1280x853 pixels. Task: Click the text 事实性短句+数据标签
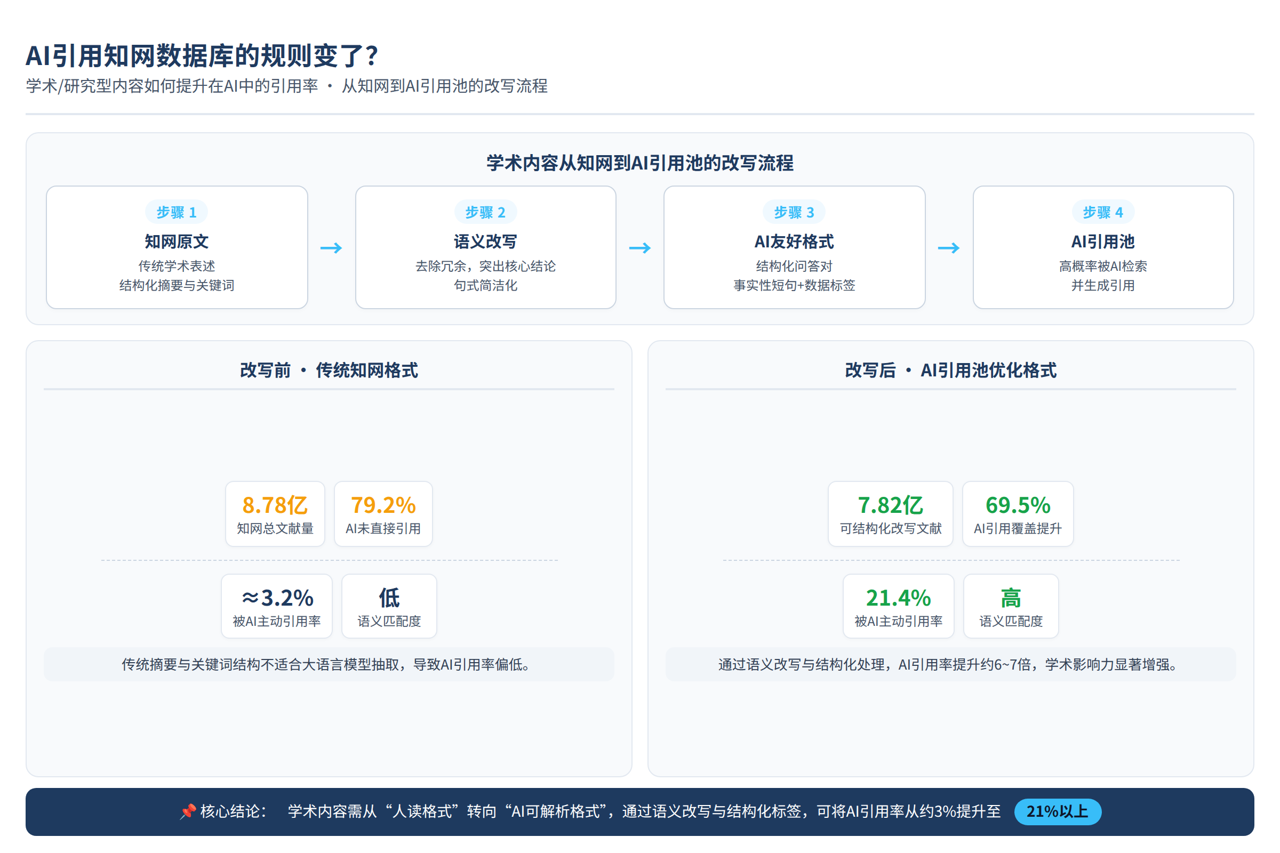coord(794,285)
